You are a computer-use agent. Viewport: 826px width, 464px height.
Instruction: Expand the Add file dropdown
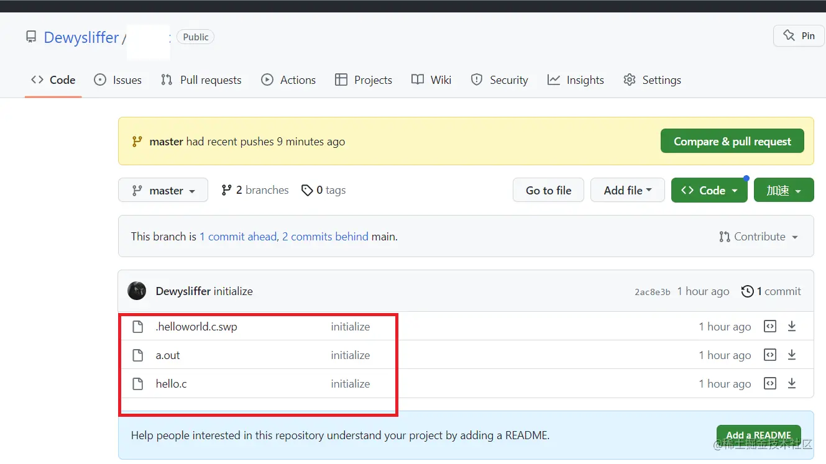pyautogui.click(x=627, y=191)
